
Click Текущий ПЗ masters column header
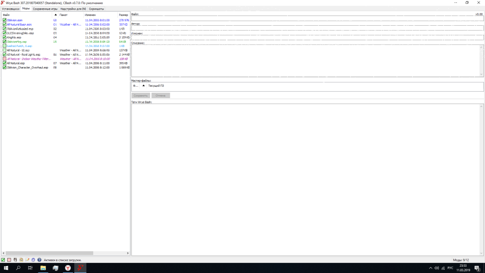pos(156,86)
